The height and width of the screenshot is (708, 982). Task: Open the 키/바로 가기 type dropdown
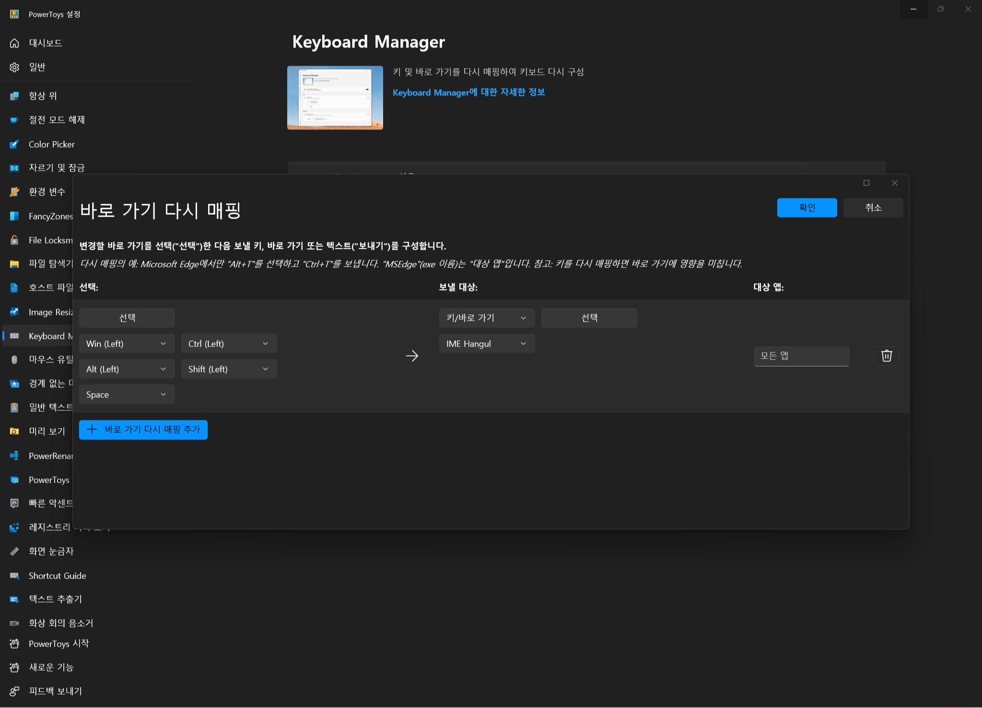point(486,318)
